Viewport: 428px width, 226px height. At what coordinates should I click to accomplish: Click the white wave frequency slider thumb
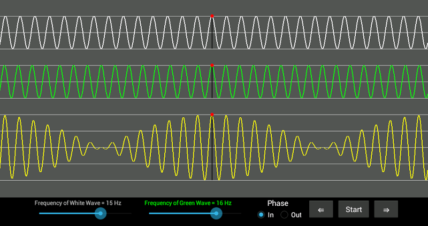[x=101, y=214]
